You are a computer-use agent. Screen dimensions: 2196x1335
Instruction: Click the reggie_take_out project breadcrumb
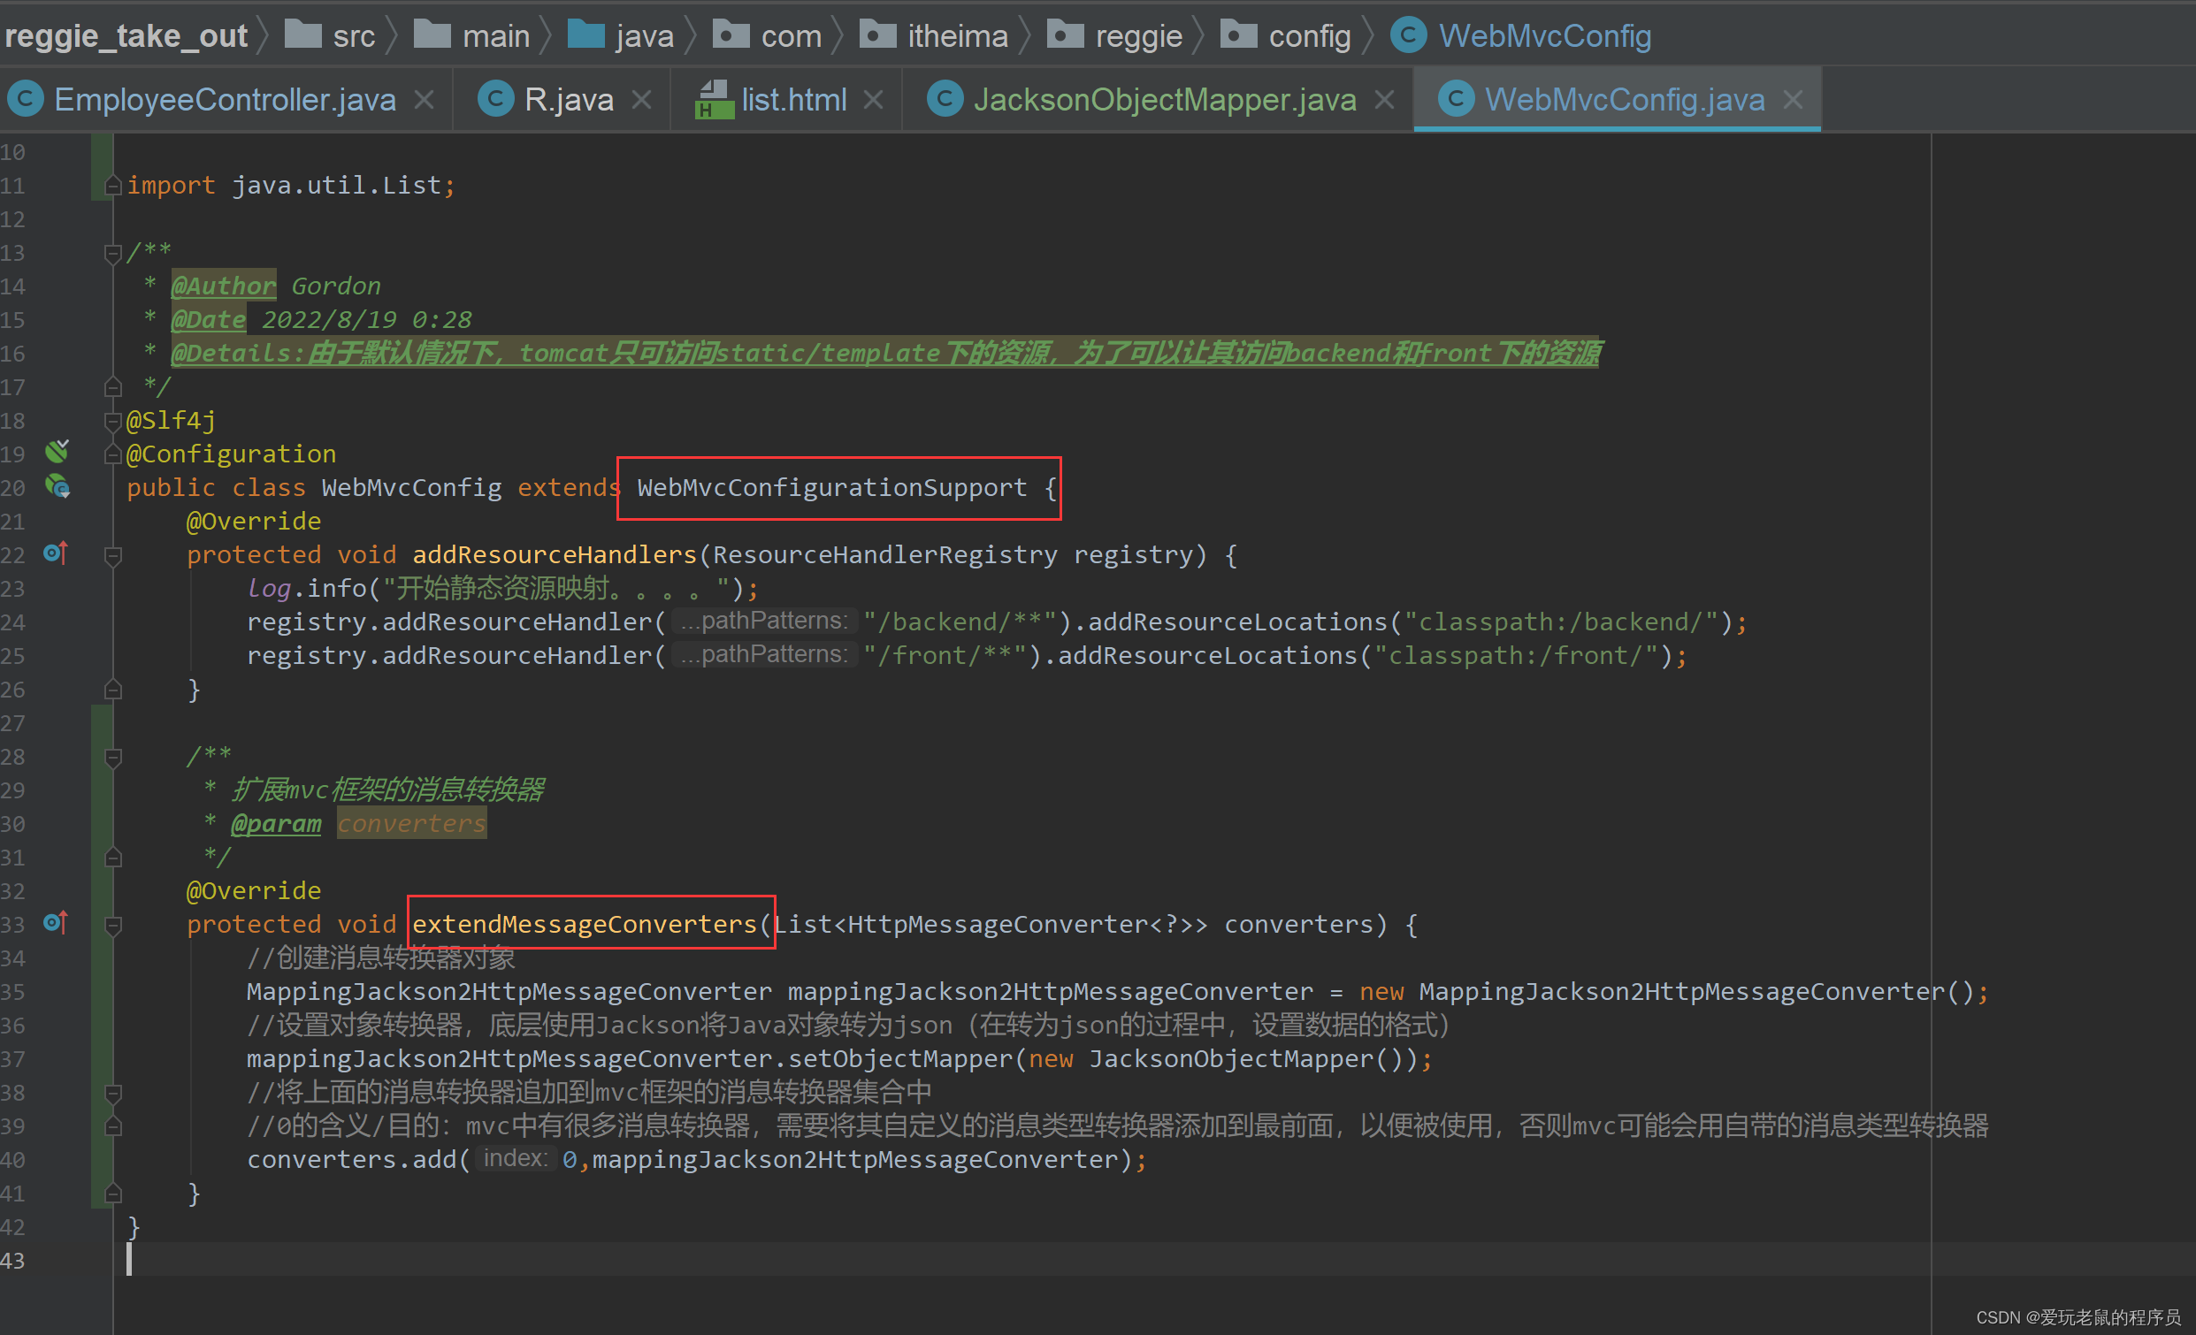(x=126, y=35)
